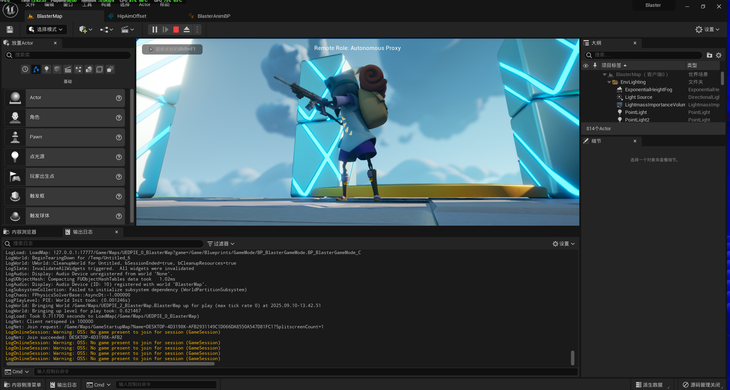
Task: Select the 点光源 point light entry
Action: click(x=65, y=157)
